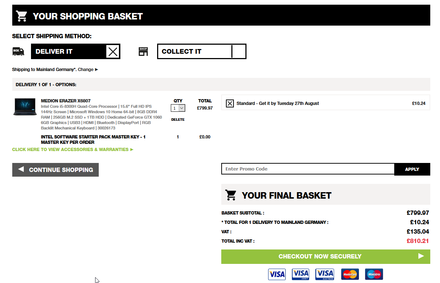The image size is (440, 283).
Task: Click the Visa Electron payment logo
Action: coord(325,274)
